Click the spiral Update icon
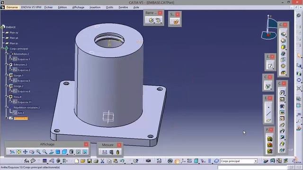This screenshot has width=303, height=170. pos(170,161)
